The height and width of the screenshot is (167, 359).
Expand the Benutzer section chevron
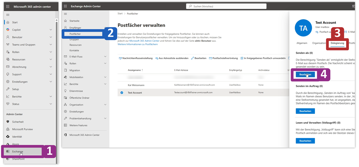[51, 37]
